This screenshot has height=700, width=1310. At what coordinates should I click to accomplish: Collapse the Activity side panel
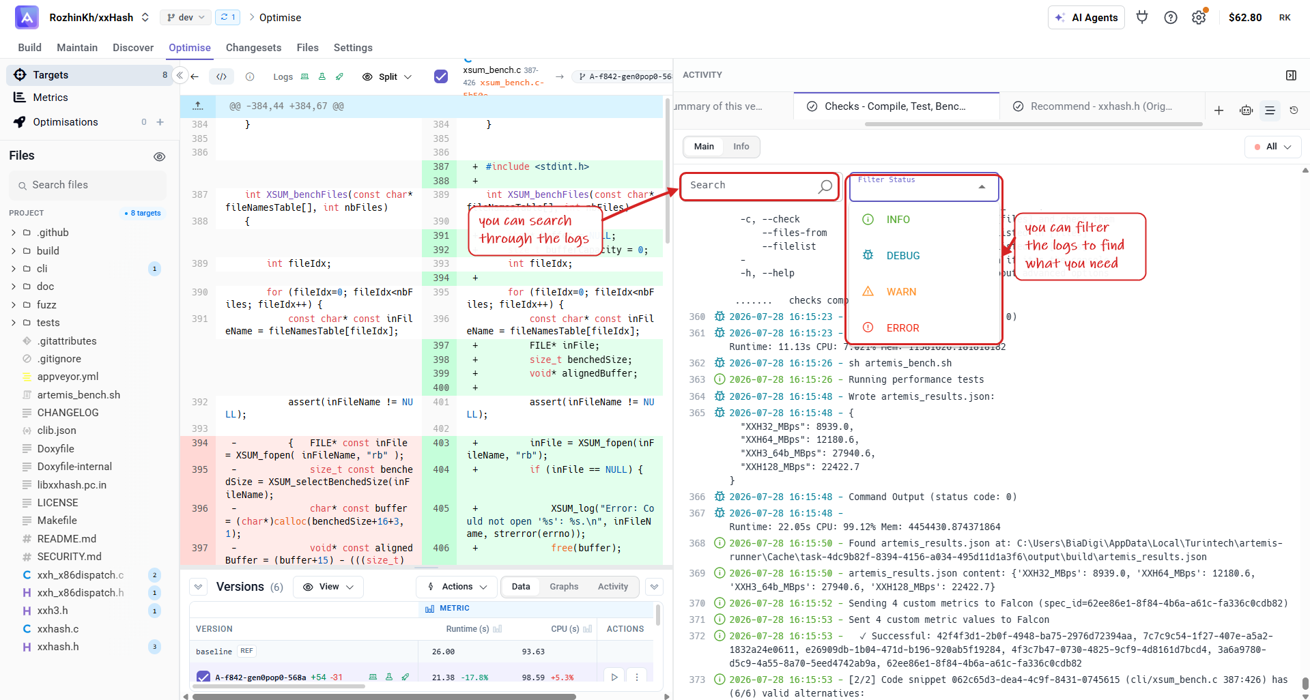1291,75
